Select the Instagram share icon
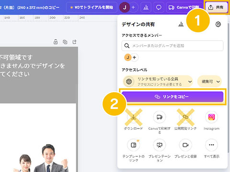The height and width of the screenshot is (172, 230). pyautogui.click(x=211, y=117)
